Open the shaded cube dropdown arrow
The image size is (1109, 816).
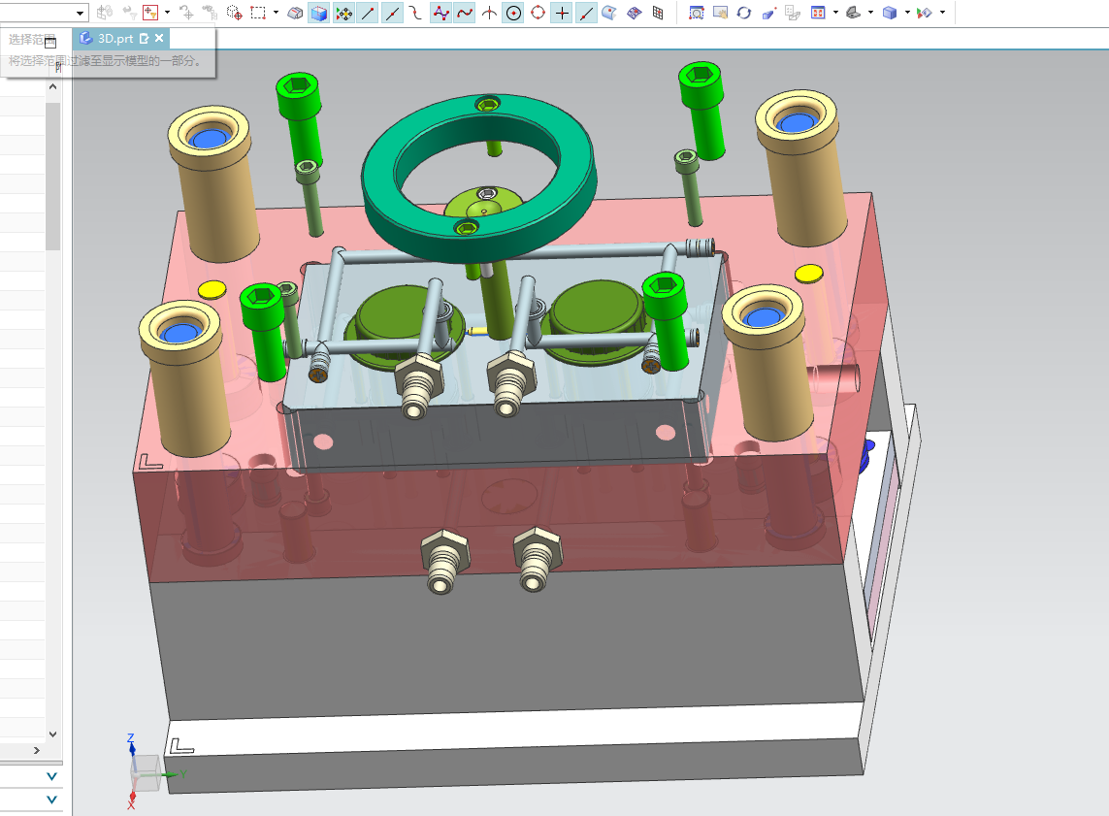coord(907,12)
